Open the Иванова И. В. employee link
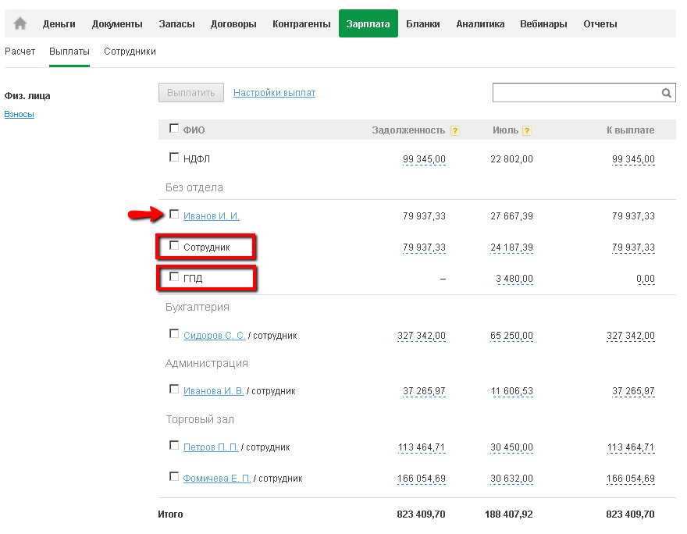 pyautogui.click(x=213, y=391)
